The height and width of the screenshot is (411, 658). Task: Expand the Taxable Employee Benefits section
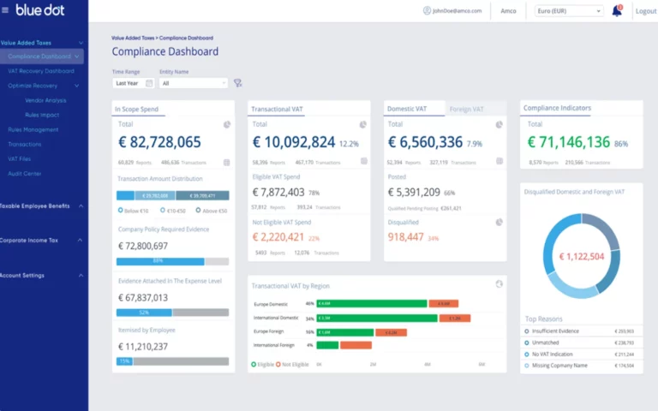click(x=81, y=206)
